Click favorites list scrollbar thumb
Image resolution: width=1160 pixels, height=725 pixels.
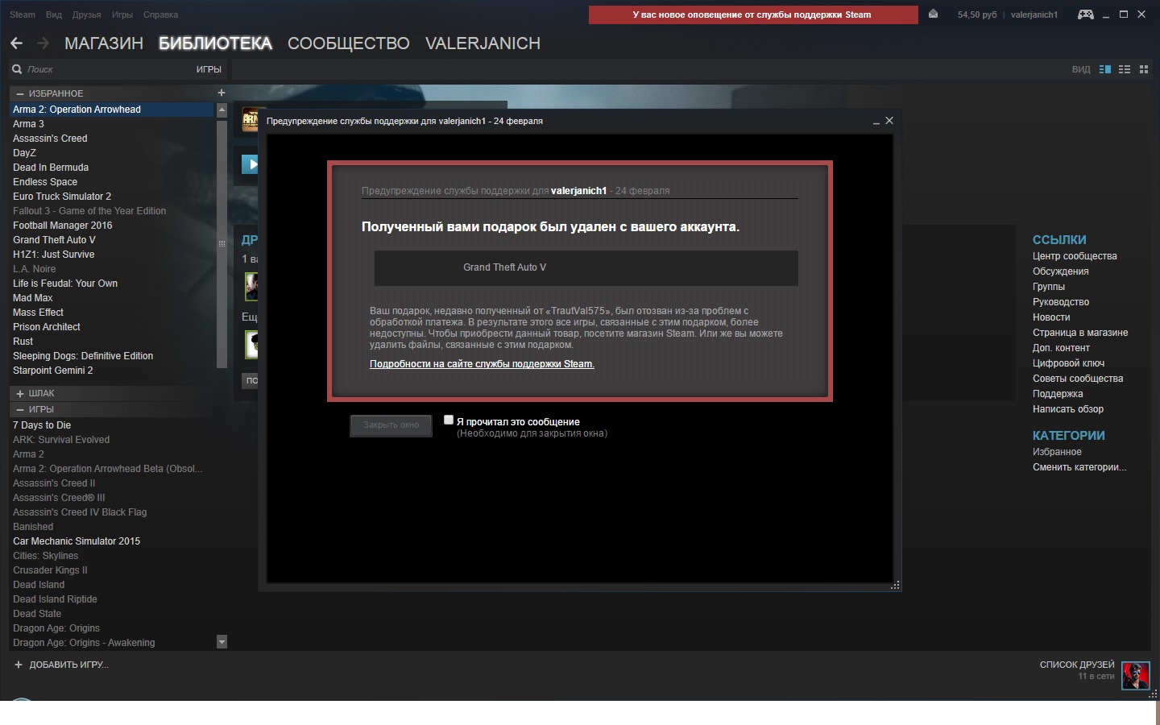click(x=222, y=243)
